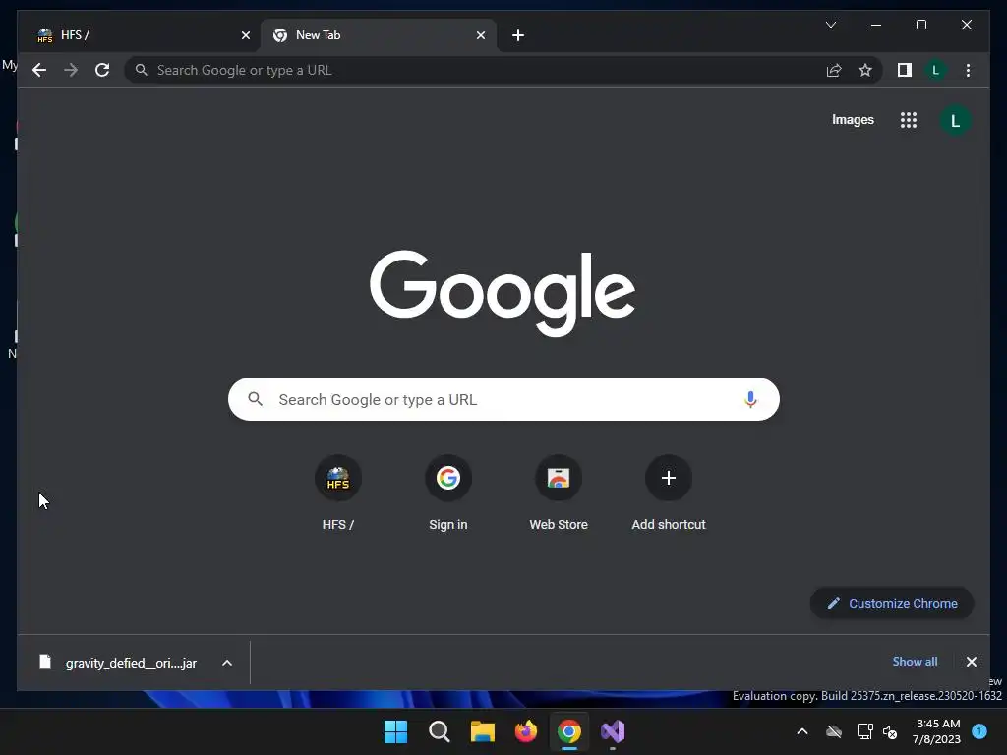Screen dimensions: 1007x755
Task: Click the muted volume tray icon
Action: [890, 731]
